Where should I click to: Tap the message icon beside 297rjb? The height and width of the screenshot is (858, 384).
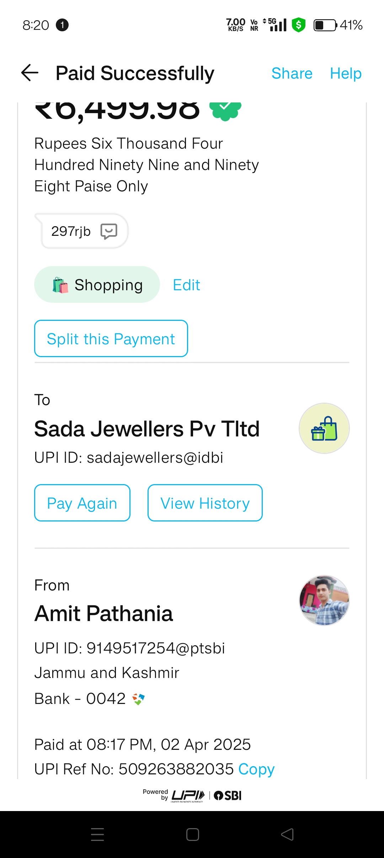click(x=109, y=231)
